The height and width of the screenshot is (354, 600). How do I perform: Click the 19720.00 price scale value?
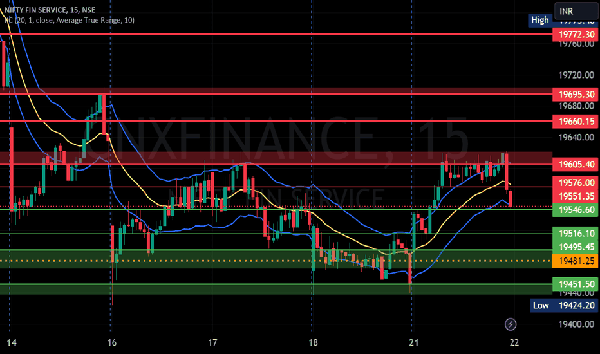pos(576,75)
